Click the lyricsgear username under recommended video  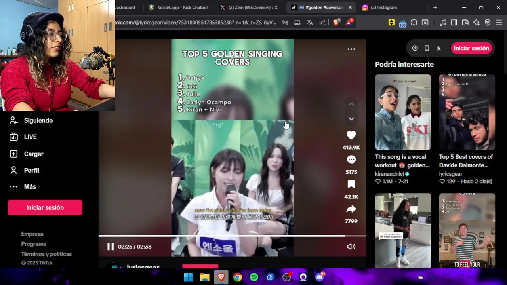pyautogui.click(x=450, y=174)
